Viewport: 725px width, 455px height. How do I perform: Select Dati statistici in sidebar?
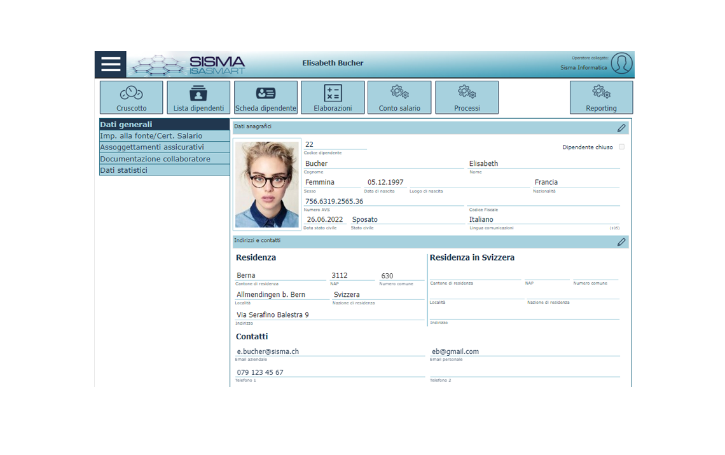pyautogui.click(x=164, y=170)
